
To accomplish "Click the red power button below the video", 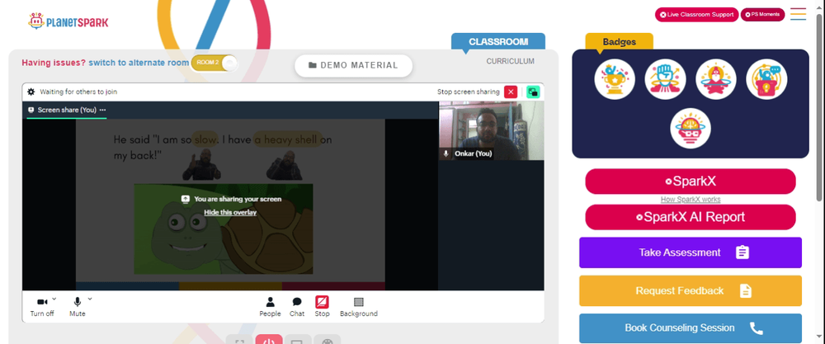I will click(x=269, y=339).
